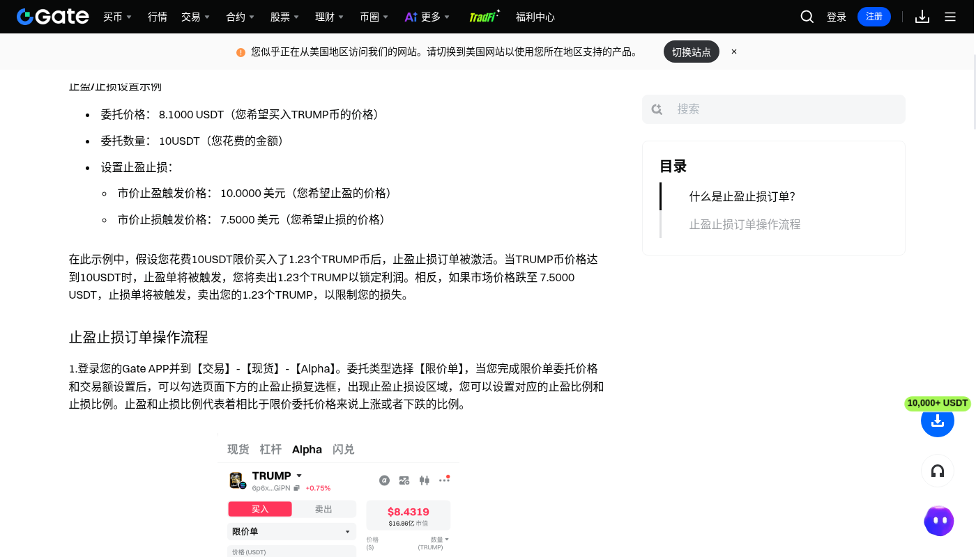
Task: Expand the 交易 dropdown menu
Action: [195, 17]
